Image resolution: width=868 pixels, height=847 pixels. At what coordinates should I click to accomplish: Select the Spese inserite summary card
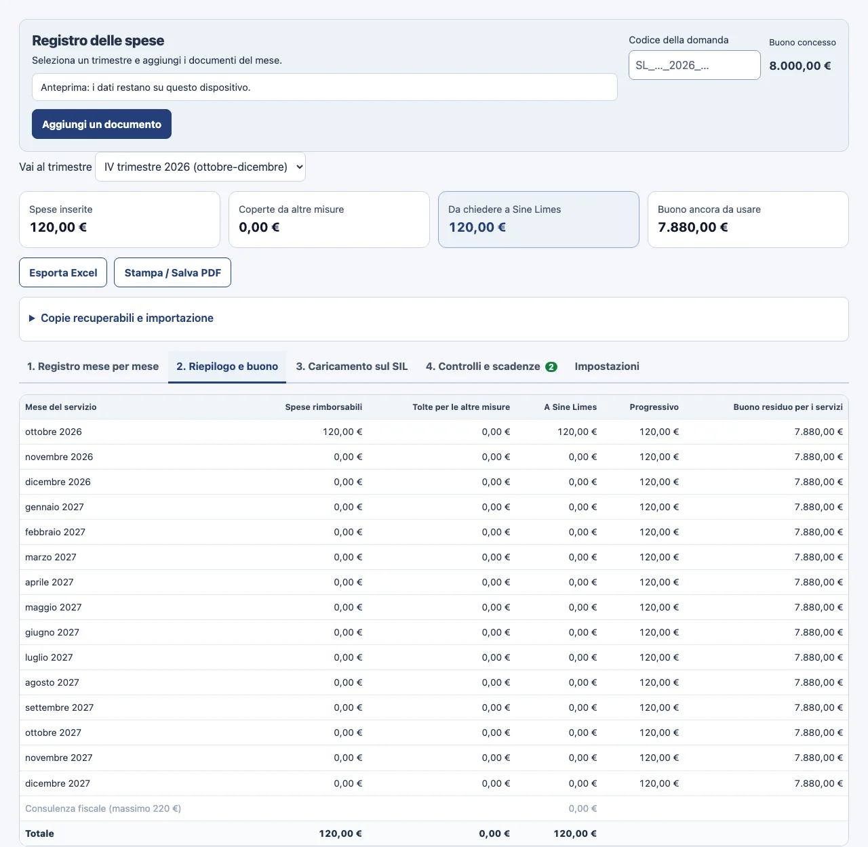coord(119,220)
